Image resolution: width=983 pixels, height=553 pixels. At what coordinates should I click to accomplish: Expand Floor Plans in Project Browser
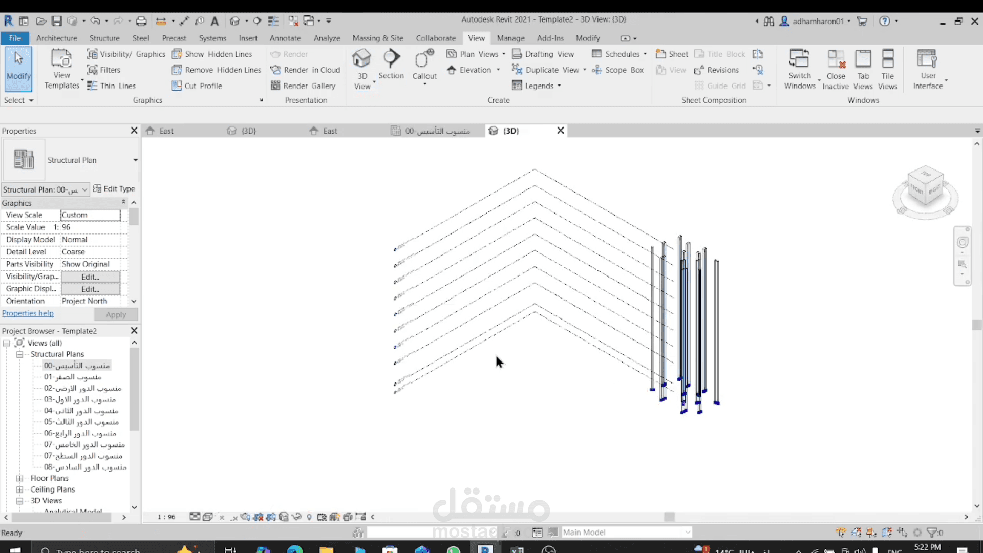point(19,478)
